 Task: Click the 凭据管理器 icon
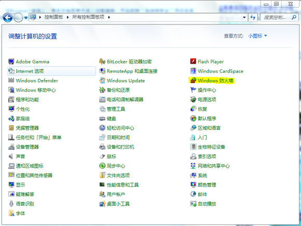click(x=11, y=128)
